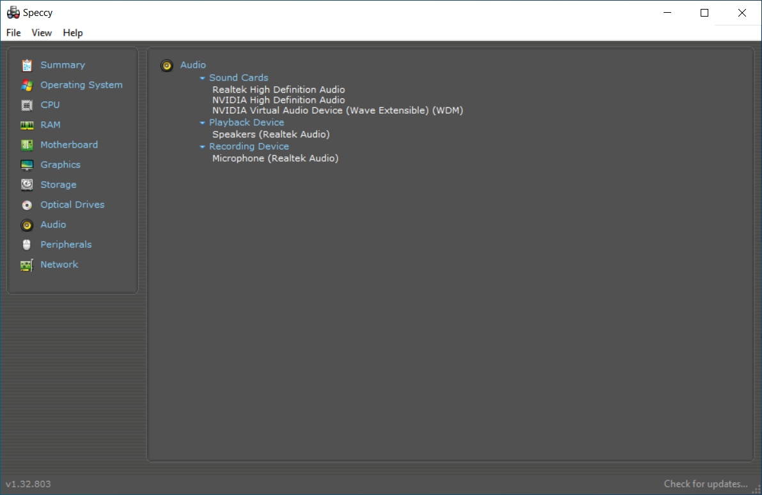Screen dimensions: 762x495
Task: Go to the Summary section
Action: point(63,65)
